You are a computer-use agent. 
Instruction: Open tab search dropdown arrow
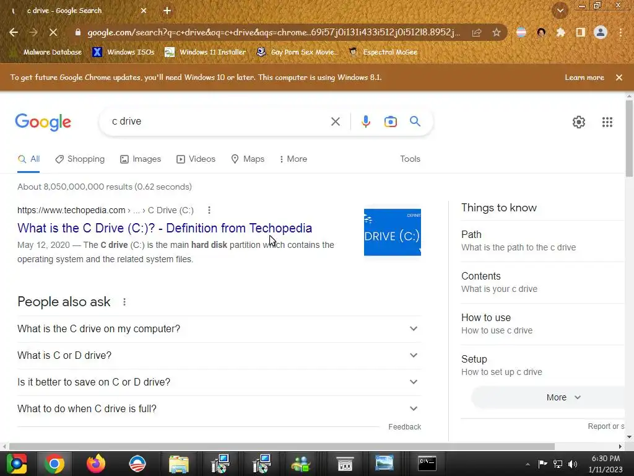(560, 11)
